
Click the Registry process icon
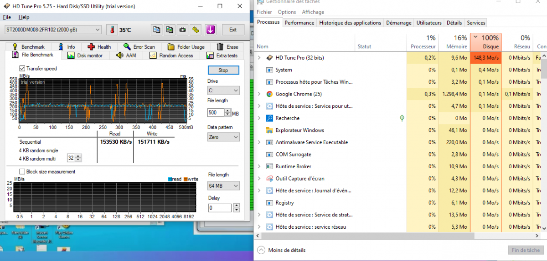(x=269, y=203)
